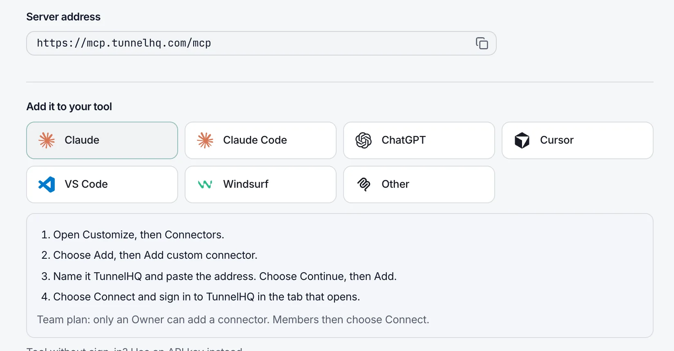This screenshot has height=351, width=674.
Task: Switch to the Claude Code instructions
Action: (x=261, y=140)
